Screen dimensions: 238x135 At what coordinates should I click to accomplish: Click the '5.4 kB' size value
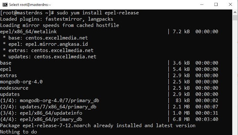pyautogui.click(x=181, y=69)
